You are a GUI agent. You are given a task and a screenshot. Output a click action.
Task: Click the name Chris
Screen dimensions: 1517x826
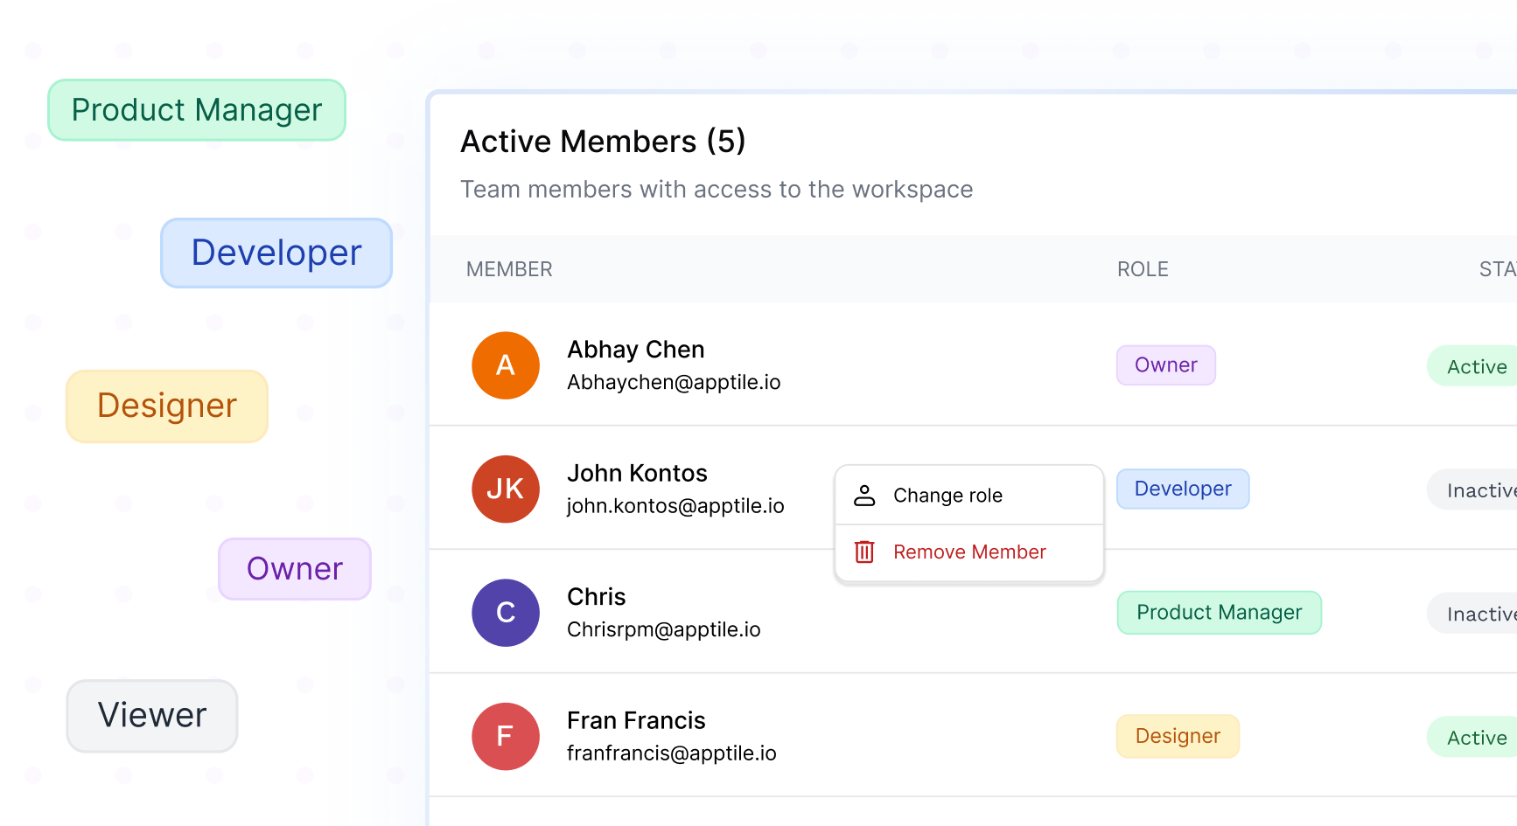[597, 597]
